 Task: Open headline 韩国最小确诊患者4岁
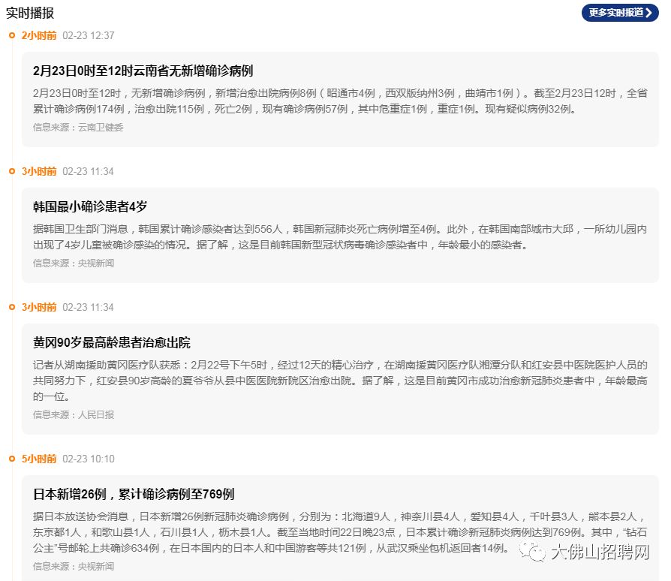click(90, 206)
